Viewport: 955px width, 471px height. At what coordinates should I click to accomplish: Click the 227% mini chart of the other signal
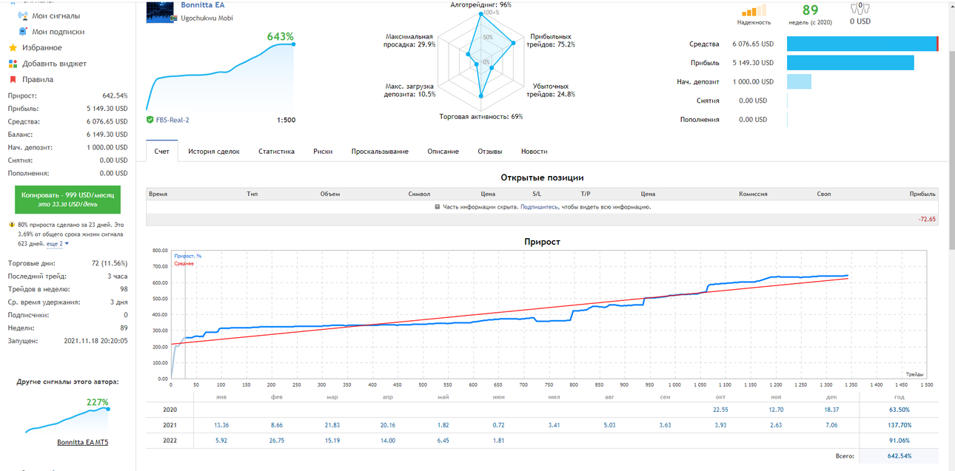[67, 419]
